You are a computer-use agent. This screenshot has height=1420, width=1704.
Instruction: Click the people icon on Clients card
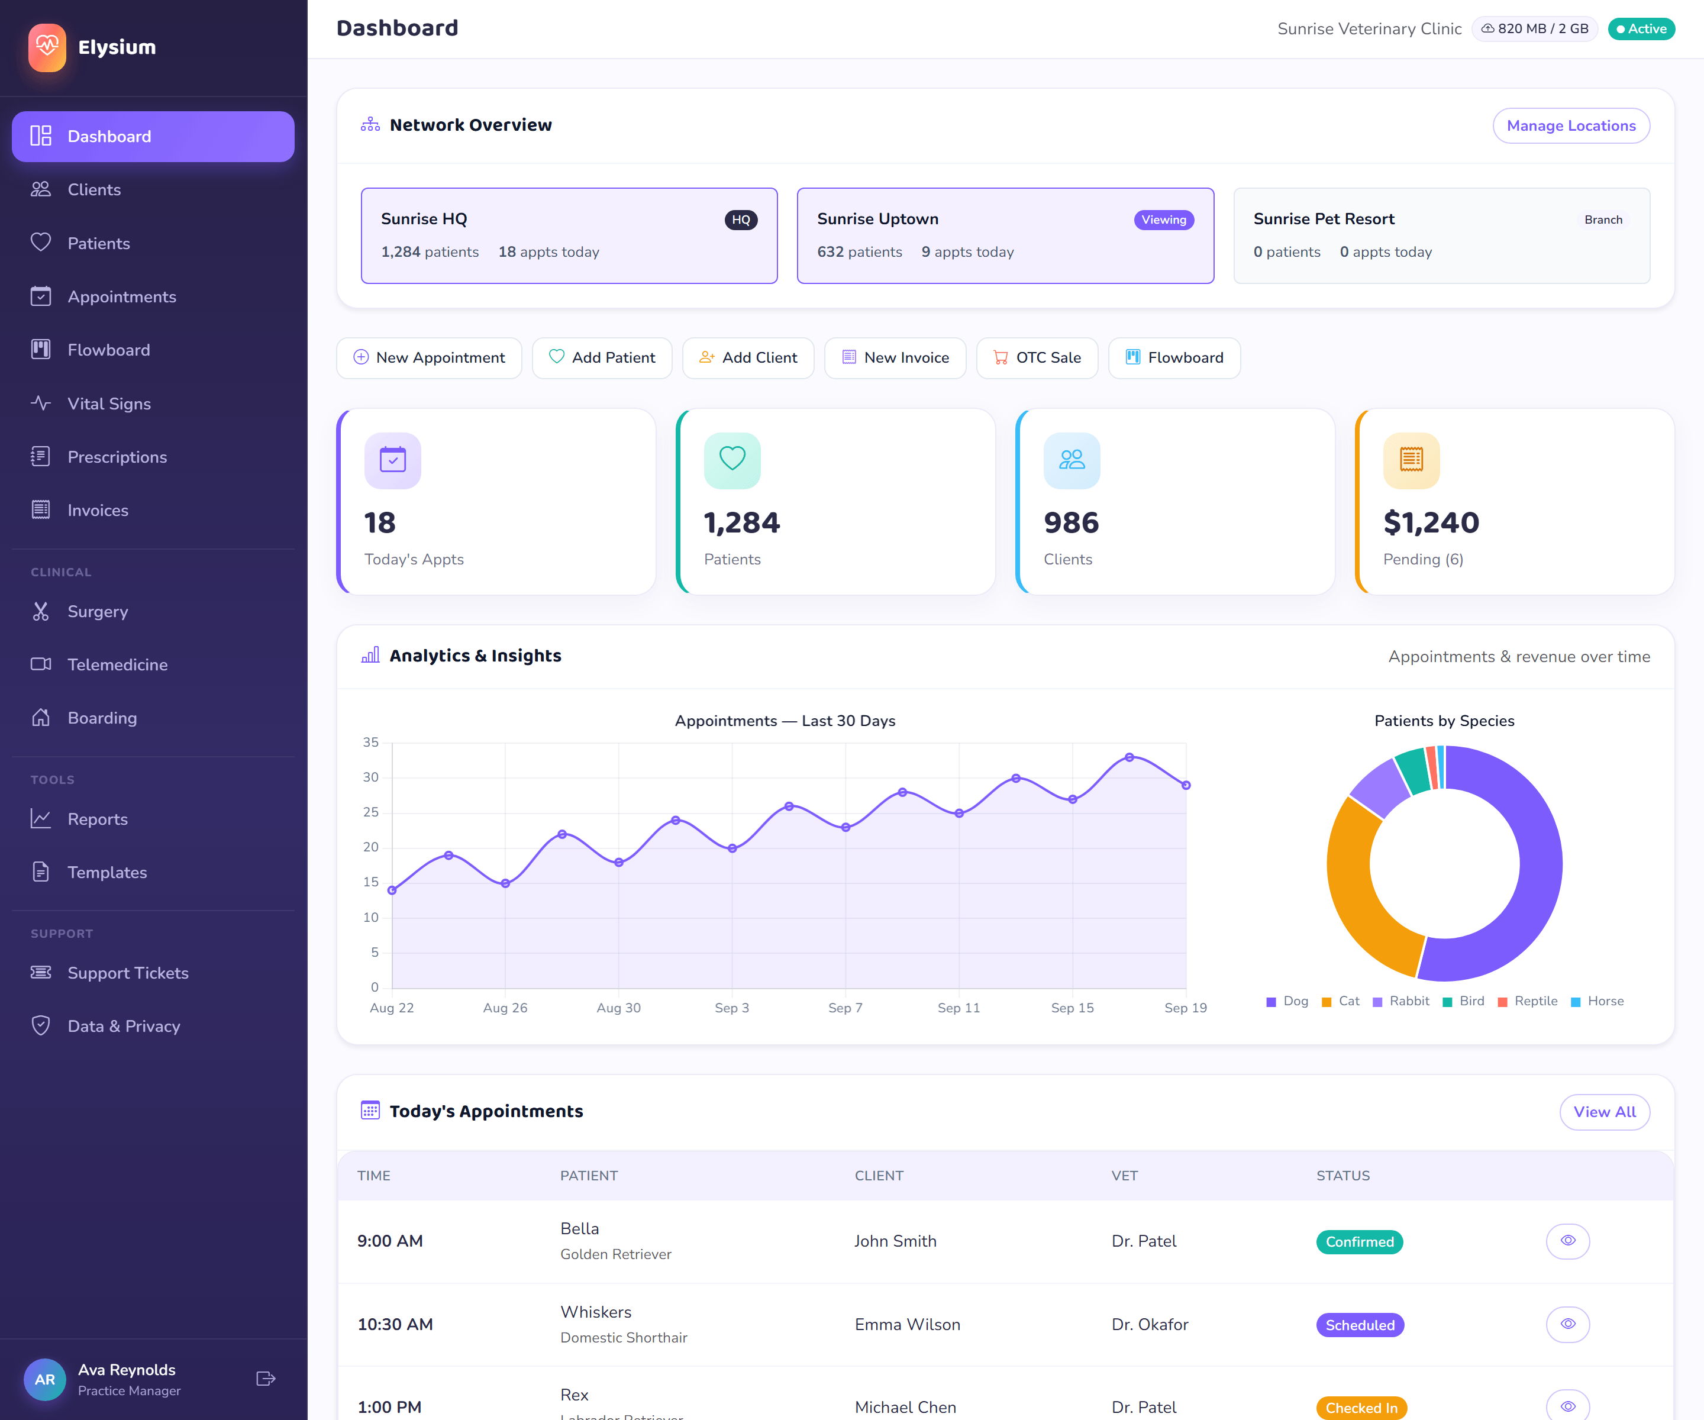[x=1071, y=460]
